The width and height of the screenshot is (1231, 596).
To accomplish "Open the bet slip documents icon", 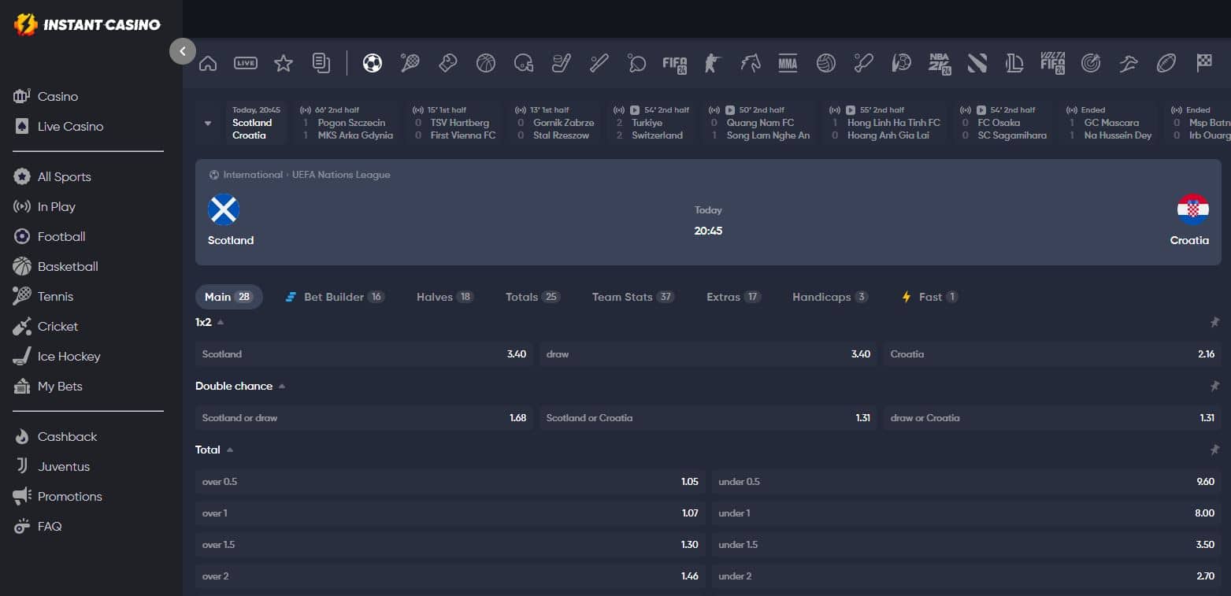I will point(321,63).
